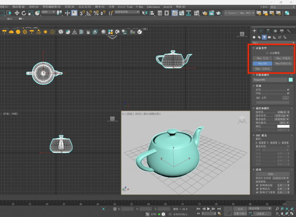Screen dimensions: 296x217
Task: Switch to the Modify panel icon
Action: [261, 31]
